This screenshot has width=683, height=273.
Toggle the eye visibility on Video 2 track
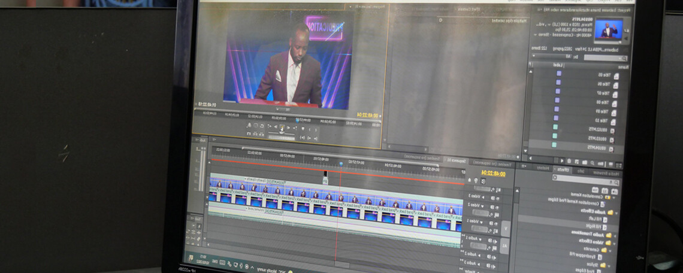pos(497,207)
